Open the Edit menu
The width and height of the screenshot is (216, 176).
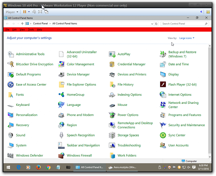14,30
